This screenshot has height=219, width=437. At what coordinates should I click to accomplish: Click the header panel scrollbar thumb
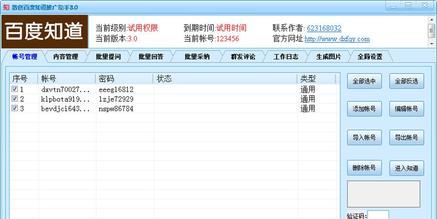tap(432, 31)
